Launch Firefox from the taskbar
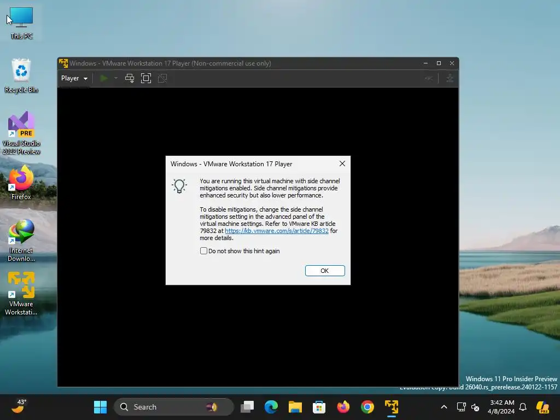Viewport: 560px width, 420px height. tap(343, 407)
